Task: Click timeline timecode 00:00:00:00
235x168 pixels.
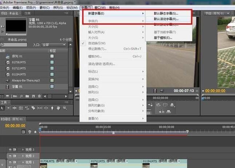Action: coord(15,125)
